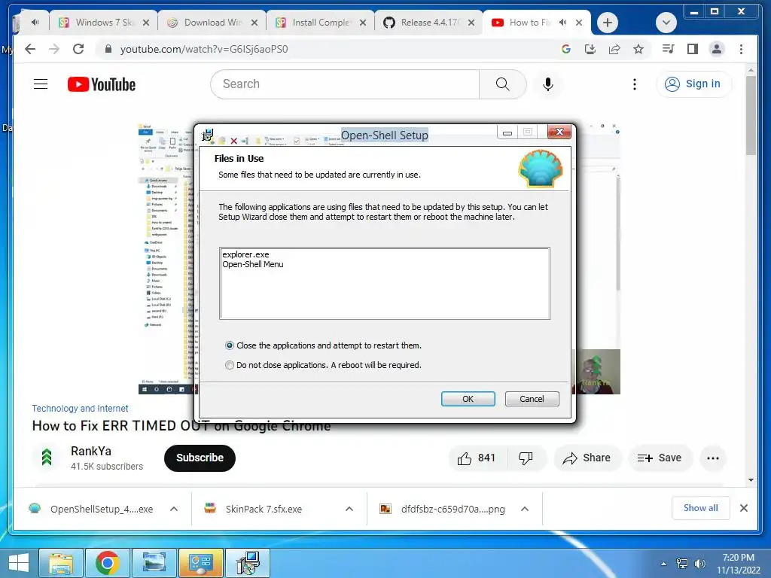Go forward in Chrome browser

54,49
